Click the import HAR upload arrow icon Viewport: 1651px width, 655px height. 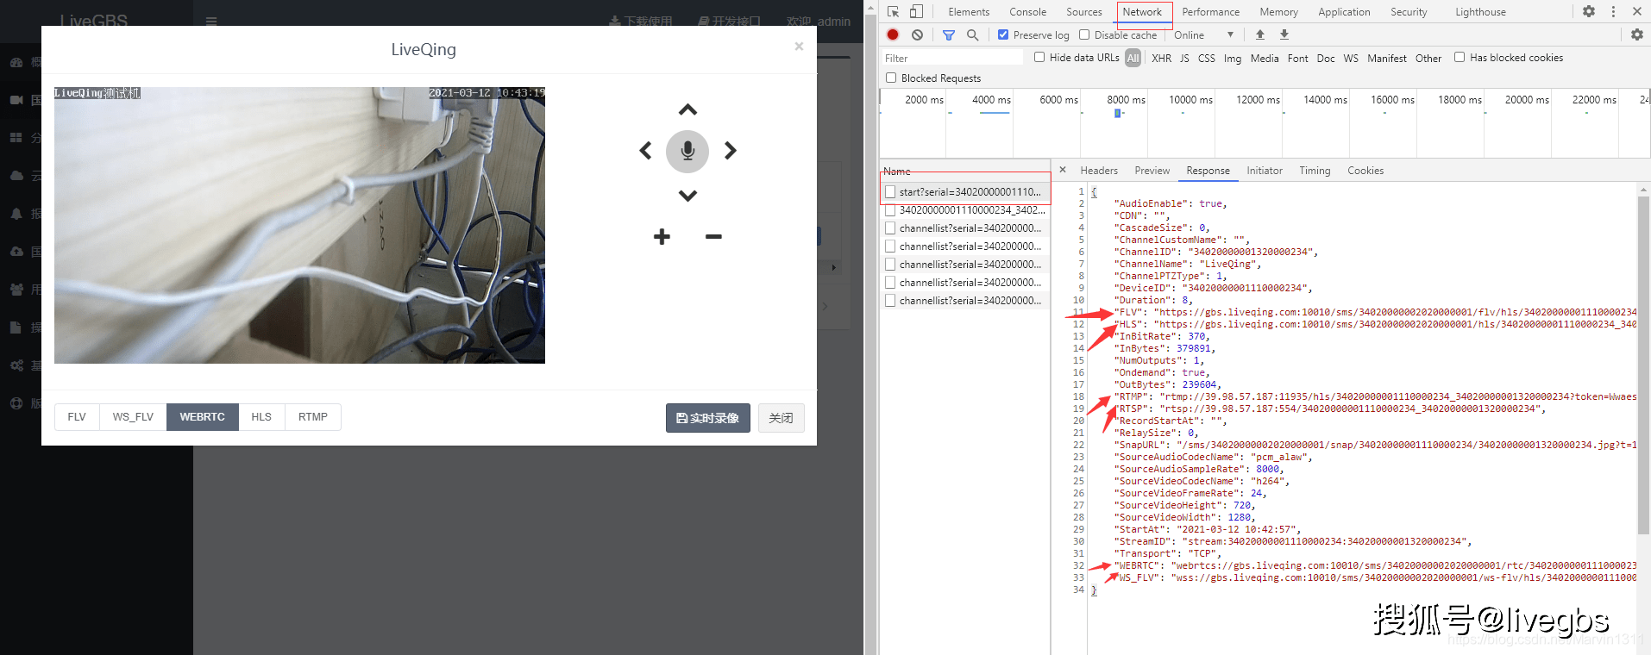tap(1260, 34)
